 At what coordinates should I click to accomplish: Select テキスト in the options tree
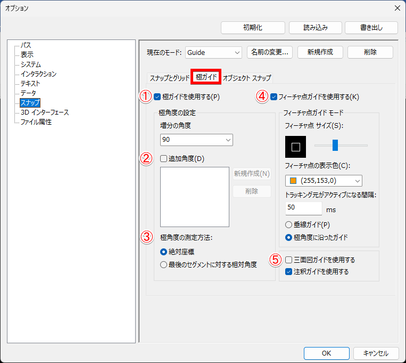[30, 84]
